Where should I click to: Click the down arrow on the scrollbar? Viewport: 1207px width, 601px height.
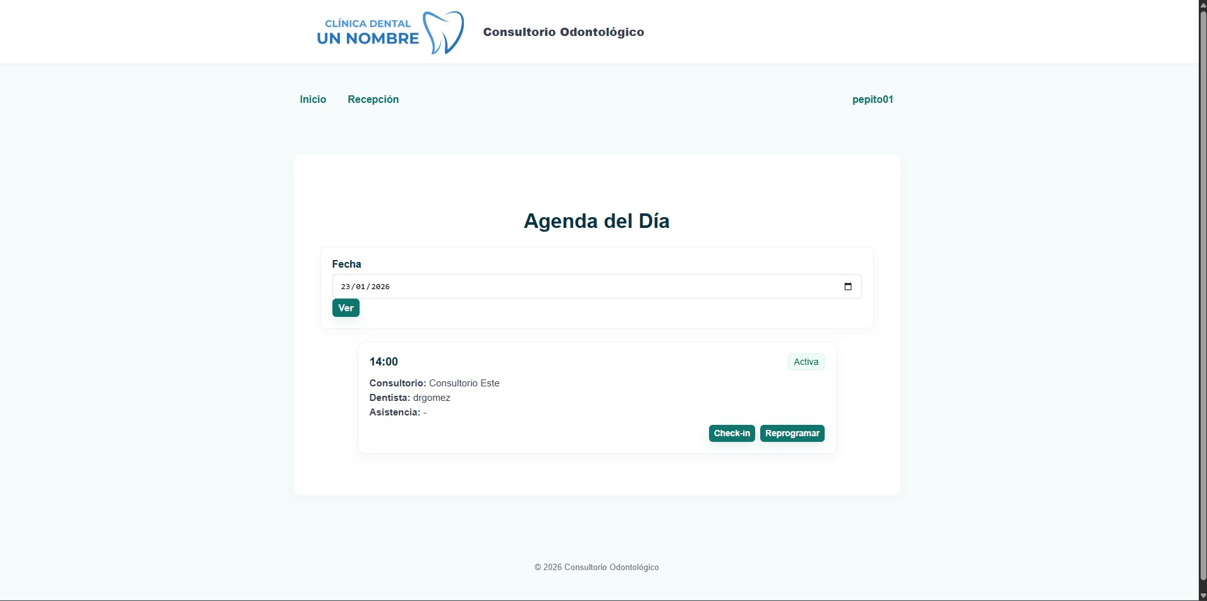[x=1200, y=595]
